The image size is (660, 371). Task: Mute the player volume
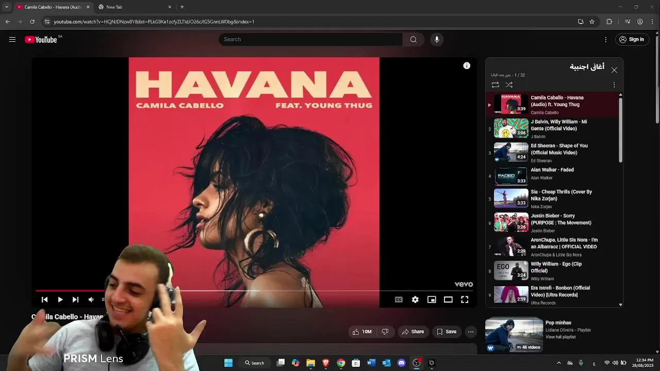pos(91,299)
